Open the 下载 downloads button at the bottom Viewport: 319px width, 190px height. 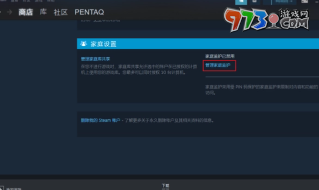pyautogui.click(x=165, y=186)
